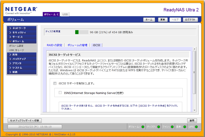The width and height of the screenshot is (205, 137).
Task: Select USB ストレージ submenu item
Action: click(x=22, y=50)
